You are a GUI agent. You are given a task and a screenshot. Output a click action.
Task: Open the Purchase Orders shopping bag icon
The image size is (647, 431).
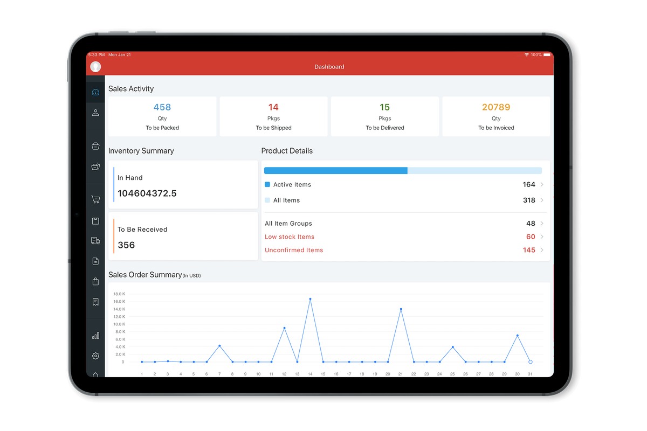[95, 281]
